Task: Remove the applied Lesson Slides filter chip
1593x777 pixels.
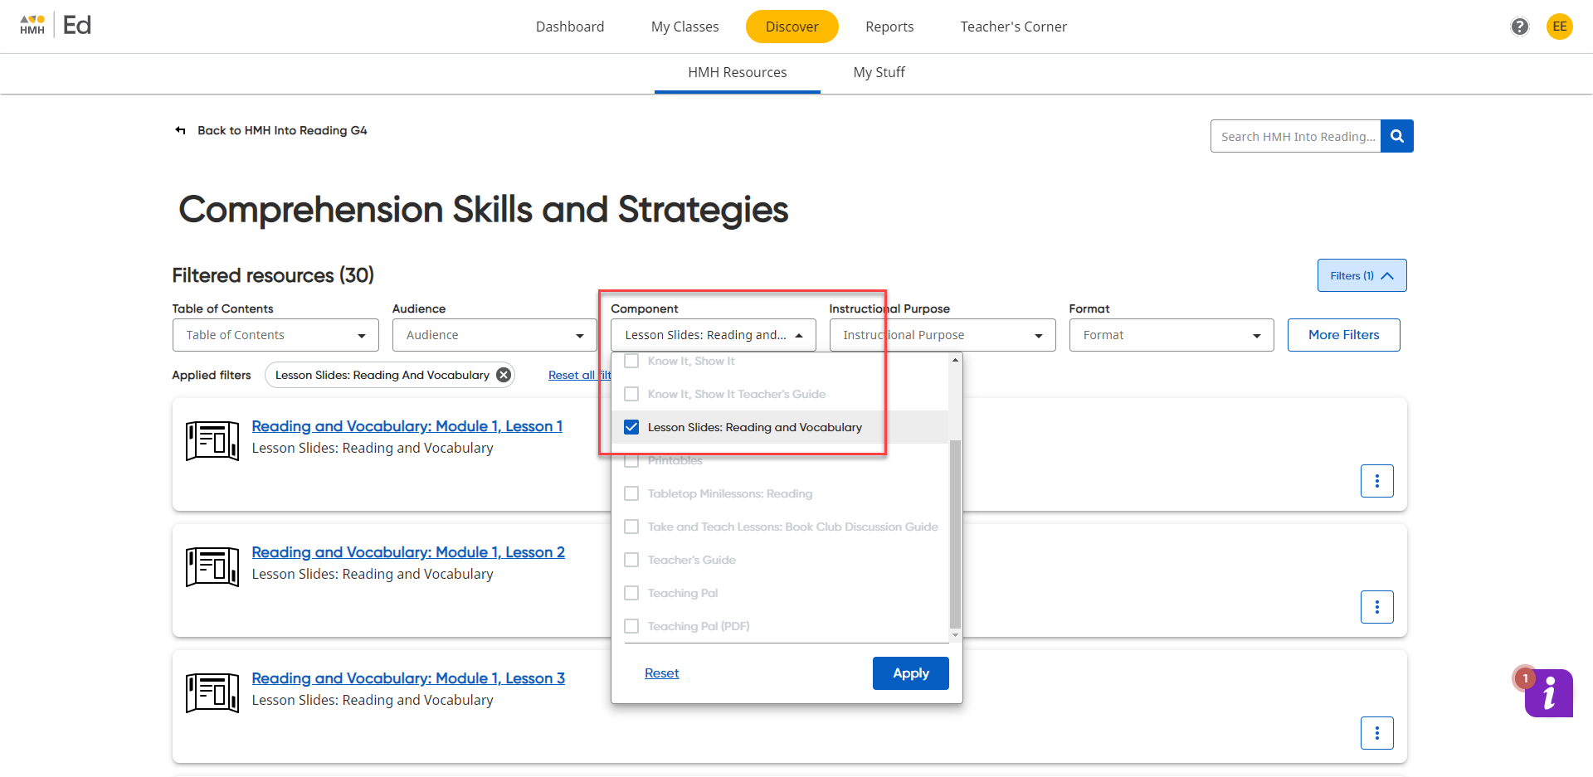Action: (x=504, y=374)
